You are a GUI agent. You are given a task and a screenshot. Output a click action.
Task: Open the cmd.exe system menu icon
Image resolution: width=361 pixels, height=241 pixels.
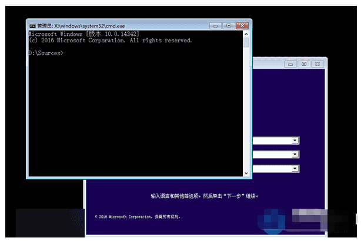[32, 26]
